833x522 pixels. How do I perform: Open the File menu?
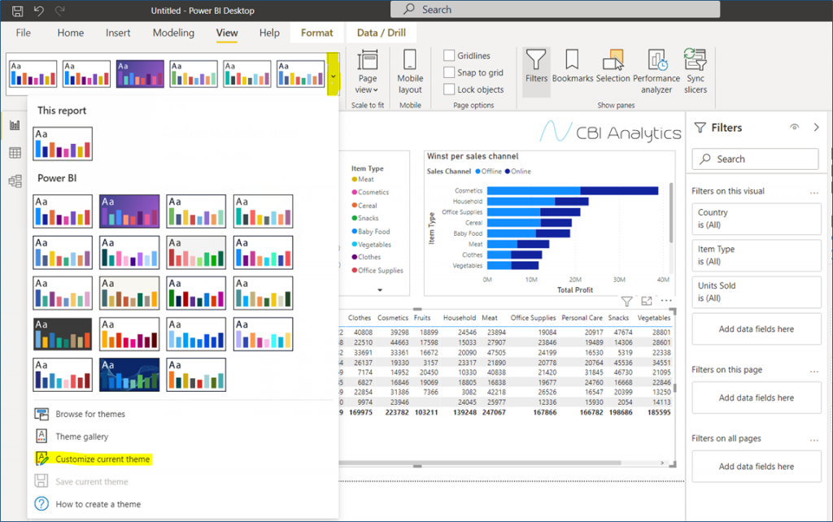(23, 33)
